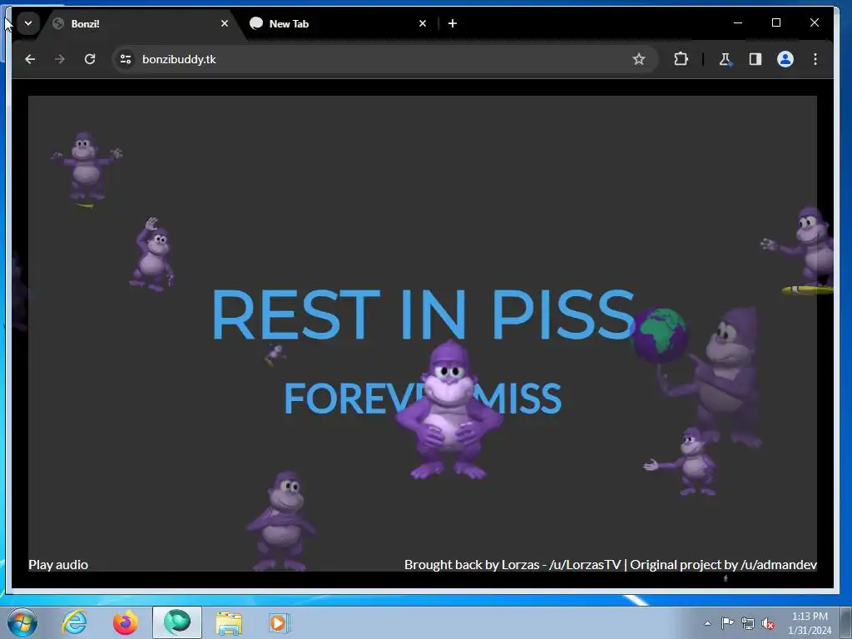Click the central Bonzi gorilla image
This screenshot has width=852, height=639.
[x=448, y=410]
